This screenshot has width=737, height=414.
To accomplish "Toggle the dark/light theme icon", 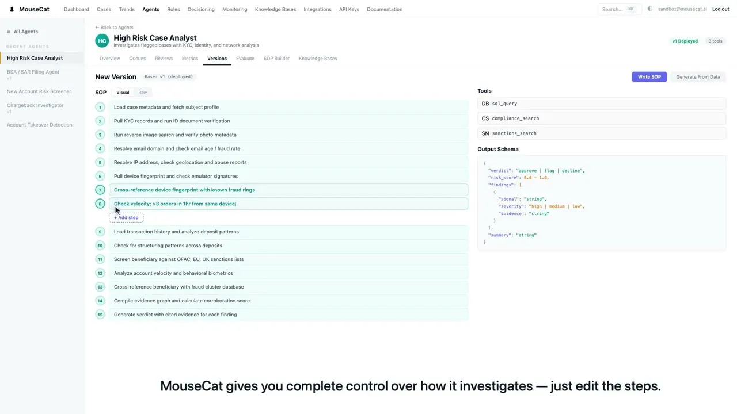I will (x=650, y=9).
